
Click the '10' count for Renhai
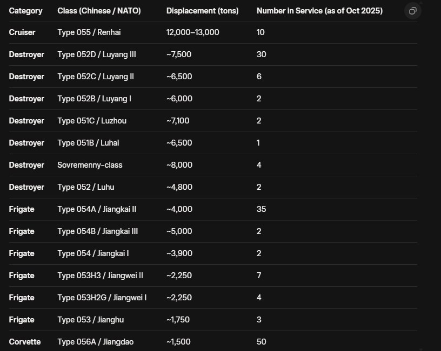coord(260,32)
